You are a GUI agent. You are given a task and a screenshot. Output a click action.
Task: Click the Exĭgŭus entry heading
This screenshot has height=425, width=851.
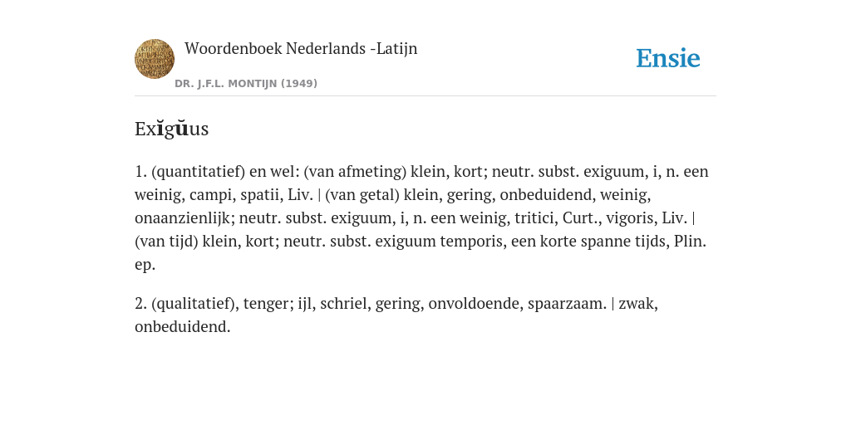pos(171,129)
